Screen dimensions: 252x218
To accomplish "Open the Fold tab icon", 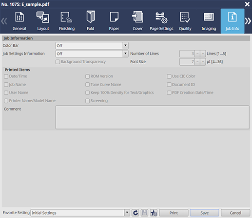I will tap(91, 17).
